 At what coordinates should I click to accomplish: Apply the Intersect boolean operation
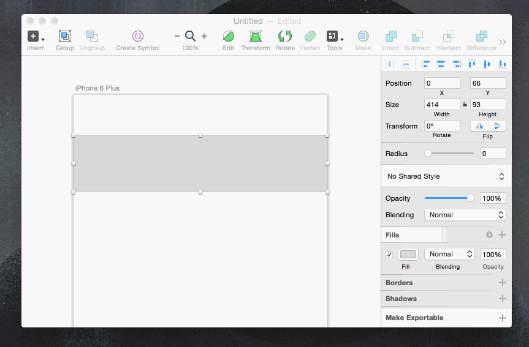pyautogui.click(x=448, y=36)
